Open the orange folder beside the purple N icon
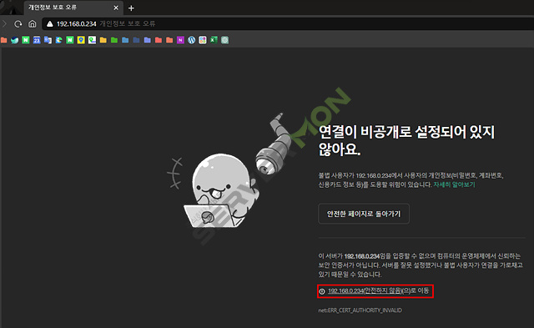Viewport: 534px width, 328px height. coord(169,40)
